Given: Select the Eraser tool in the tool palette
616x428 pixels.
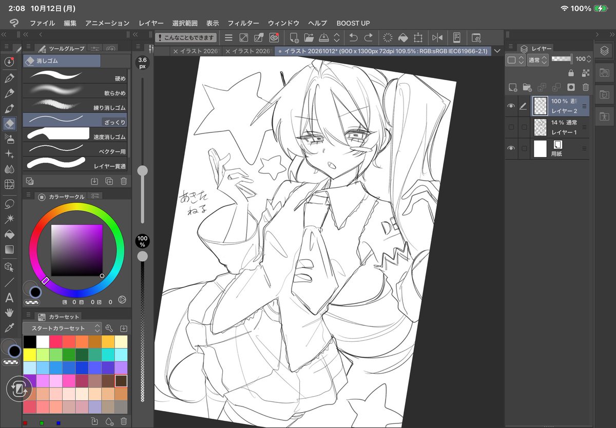Looking at the screenshot, I should [9, 123].
